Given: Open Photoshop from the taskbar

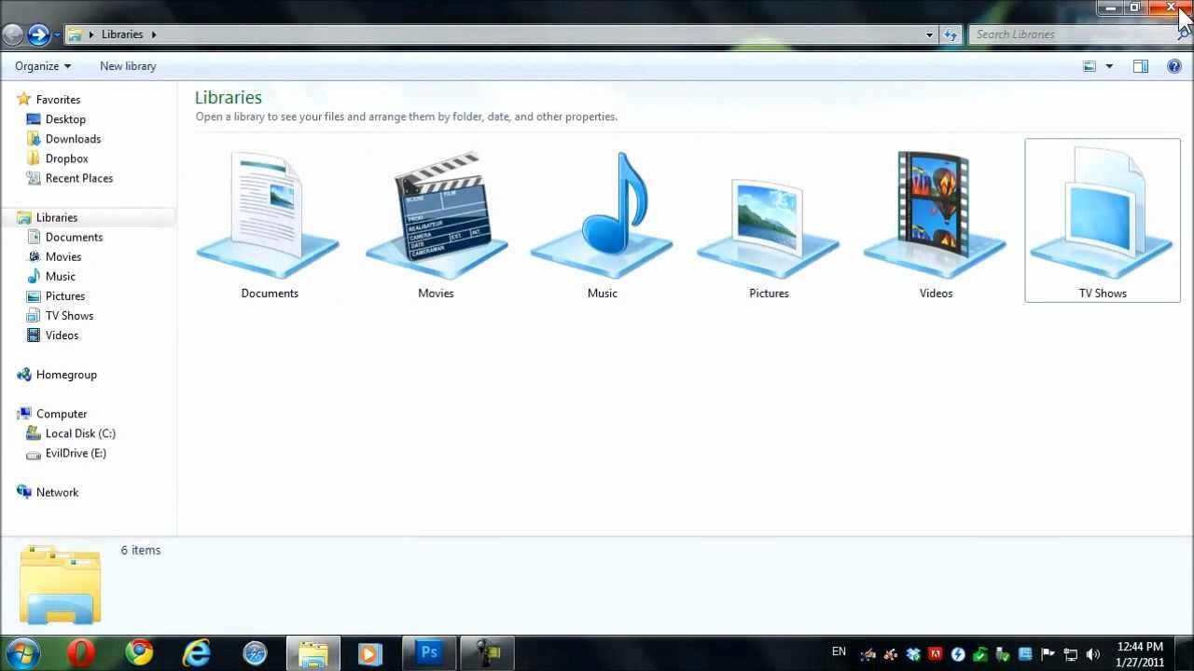Looking at the screenshot, I should click(428, 651).
